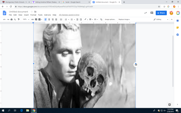The image size is (181, 113).
Task: Print the document using printer icon
Action: click(12, 19)
